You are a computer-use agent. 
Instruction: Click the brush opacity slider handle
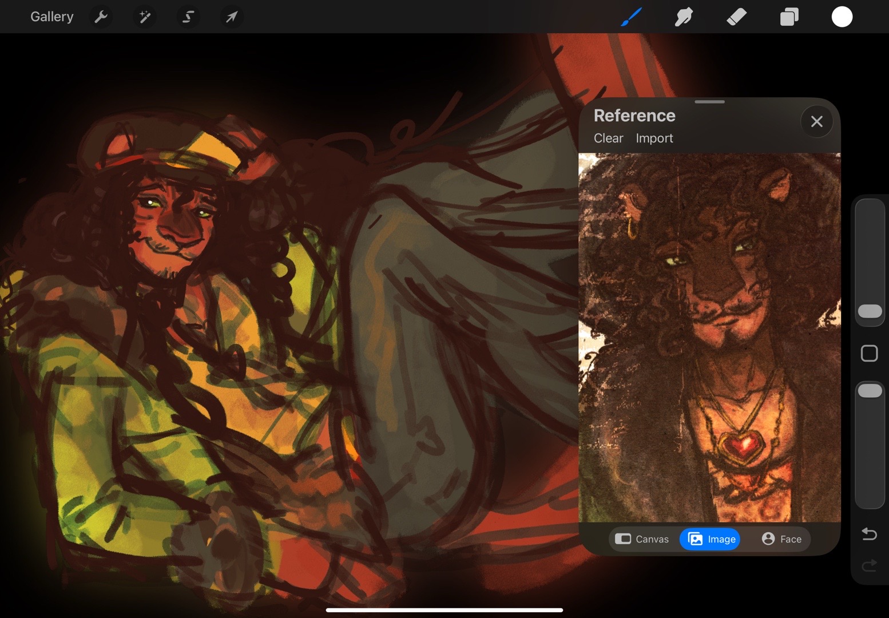coord(870,391)
